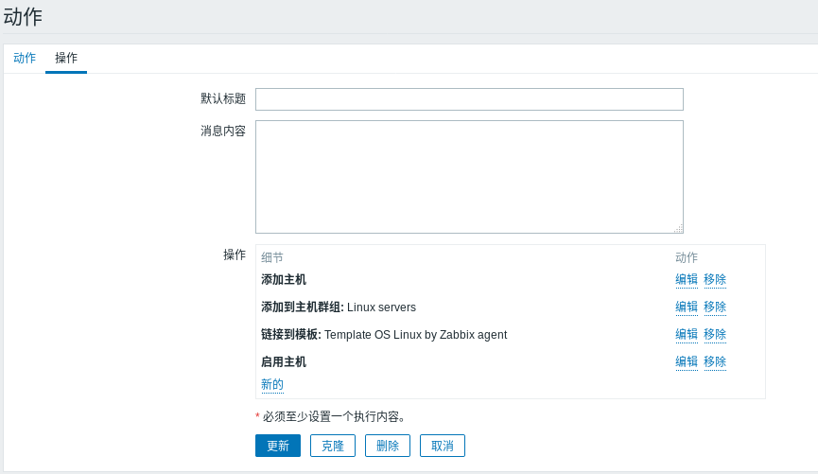
Task: Cancel with the 取消 button
Action: point(443,446)
